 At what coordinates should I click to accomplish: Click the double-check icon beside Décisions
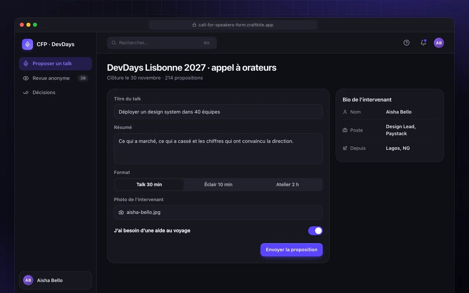[x=26, y=93]
